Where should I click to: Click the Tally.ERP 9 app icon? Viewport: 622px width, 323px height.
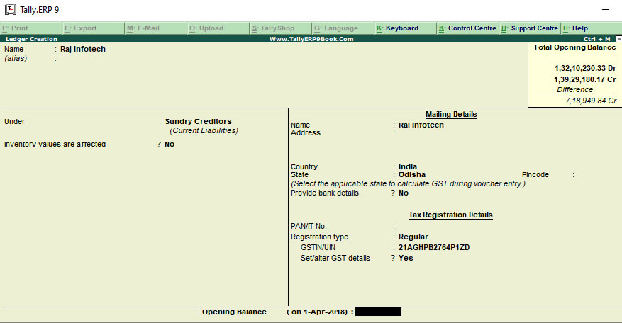pyautogui.click(x=10, y=9)
